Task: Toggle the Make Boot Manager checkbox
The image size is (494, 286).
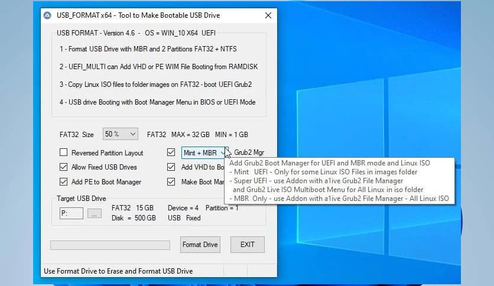Action: click(x=171, y=182)
